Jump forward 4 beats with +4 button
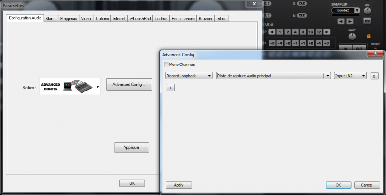Viewport: 386px width, 195px height. [x=318, y=43]
